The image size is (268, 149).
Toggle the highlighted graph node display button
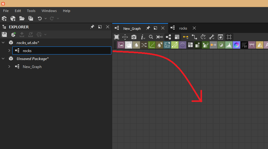[x=168, y=37]
